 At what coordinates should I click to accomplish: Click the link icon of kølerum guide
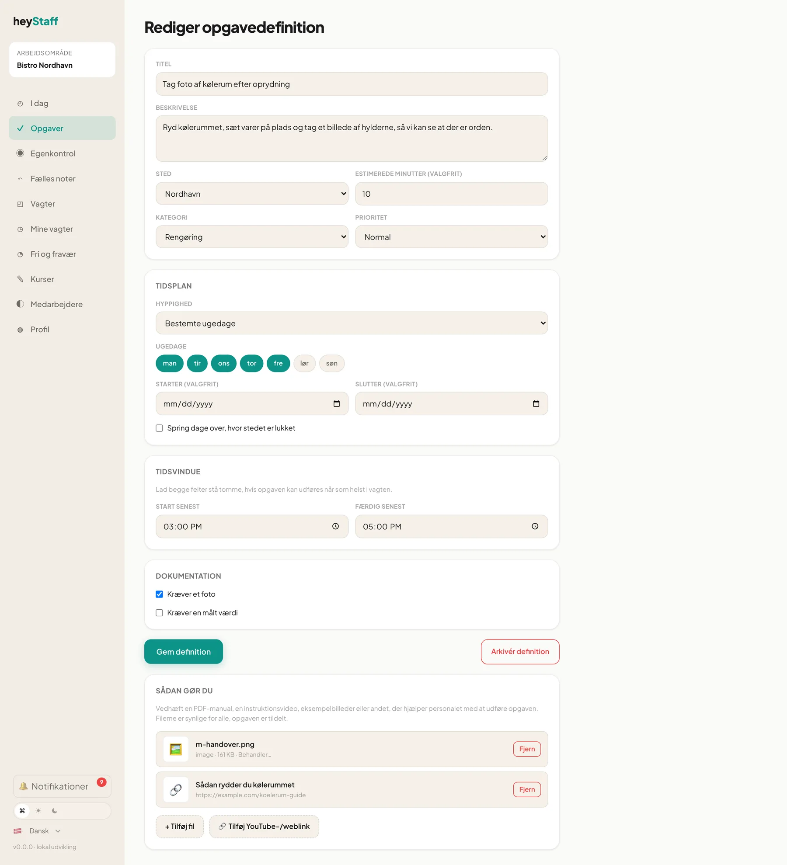tap(176, 789)
